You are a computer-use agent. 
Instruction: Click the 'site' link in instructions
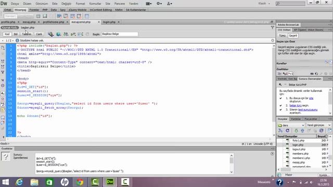coord(311,98)
